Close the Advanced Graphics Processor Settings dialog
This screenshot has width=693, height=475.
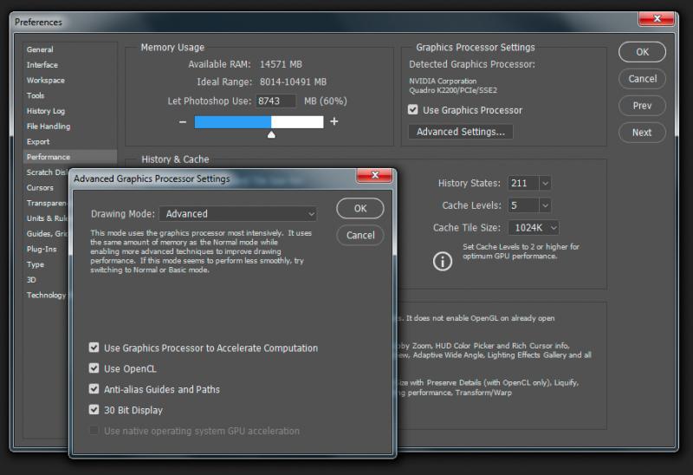coord(374,175)
